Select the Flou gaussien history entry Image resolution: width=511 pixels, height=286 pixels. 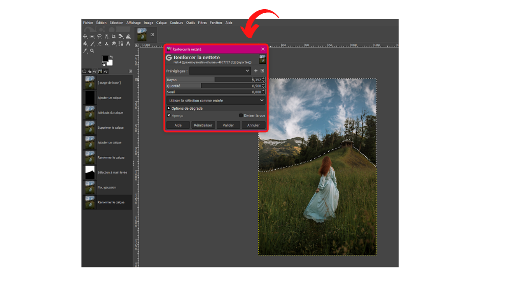tap(107, 187)
